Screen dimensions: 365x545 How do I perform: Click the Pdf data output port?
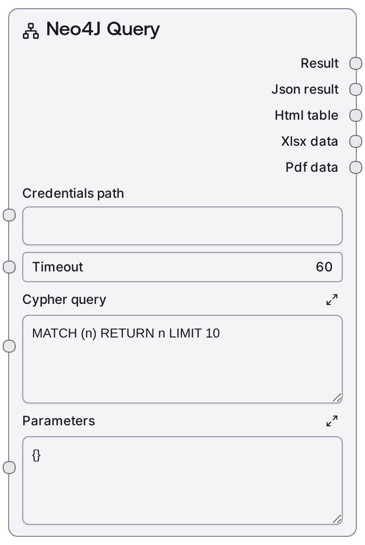[355, 167]
